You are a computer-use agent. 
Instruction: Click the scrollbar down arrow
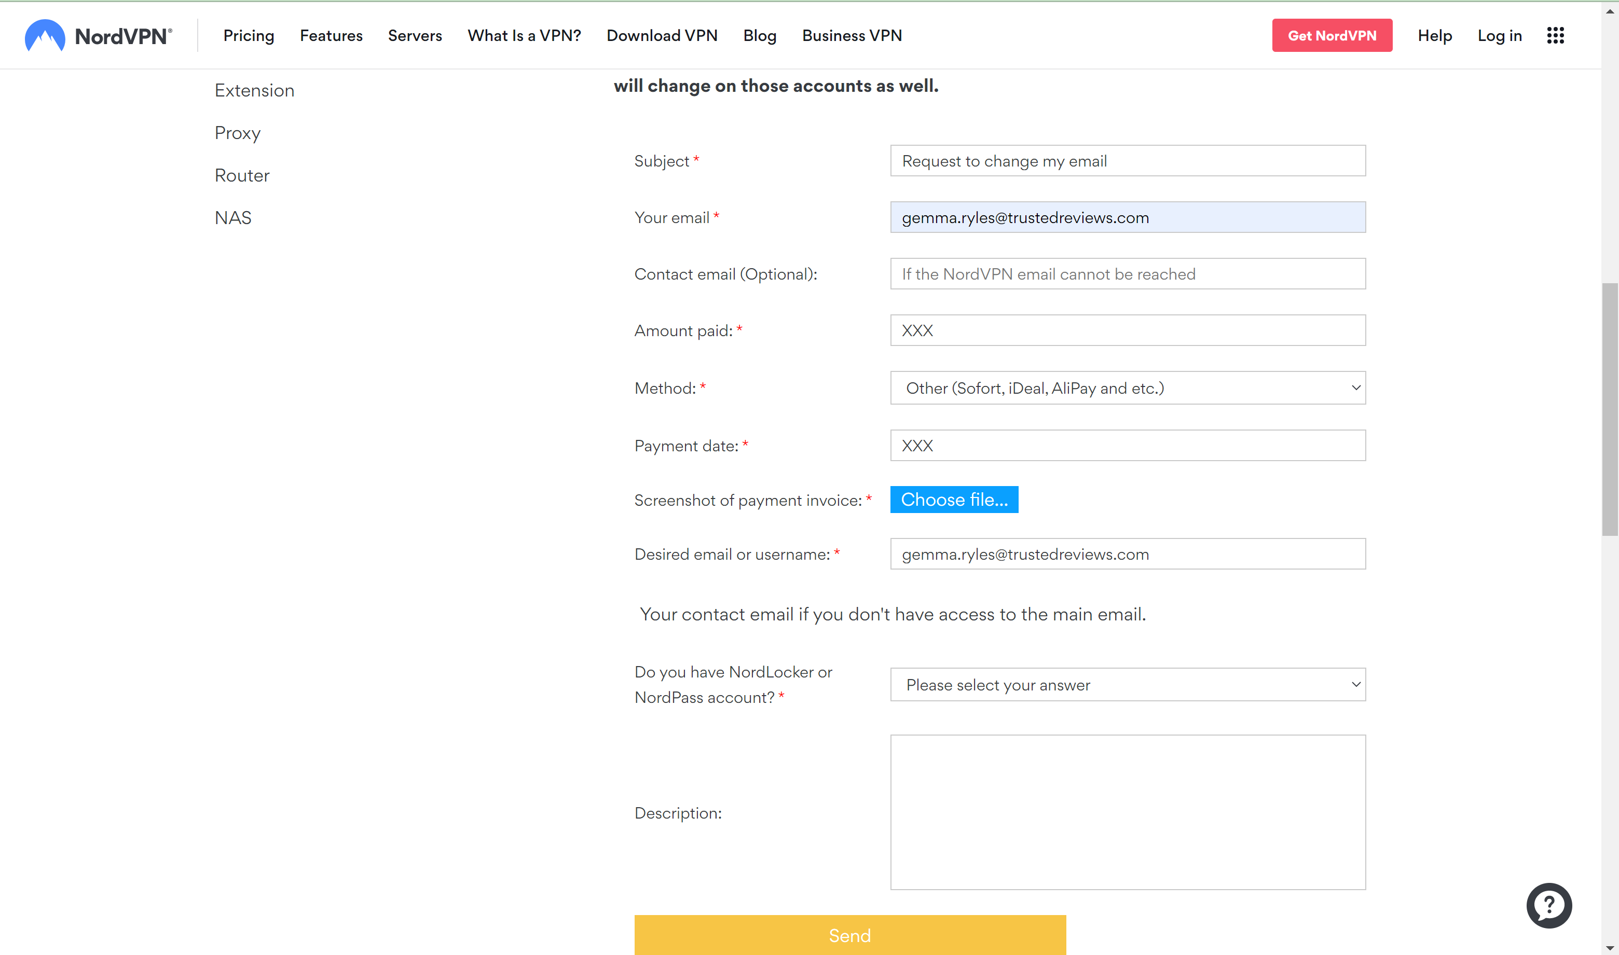(x=1609, y=948)
